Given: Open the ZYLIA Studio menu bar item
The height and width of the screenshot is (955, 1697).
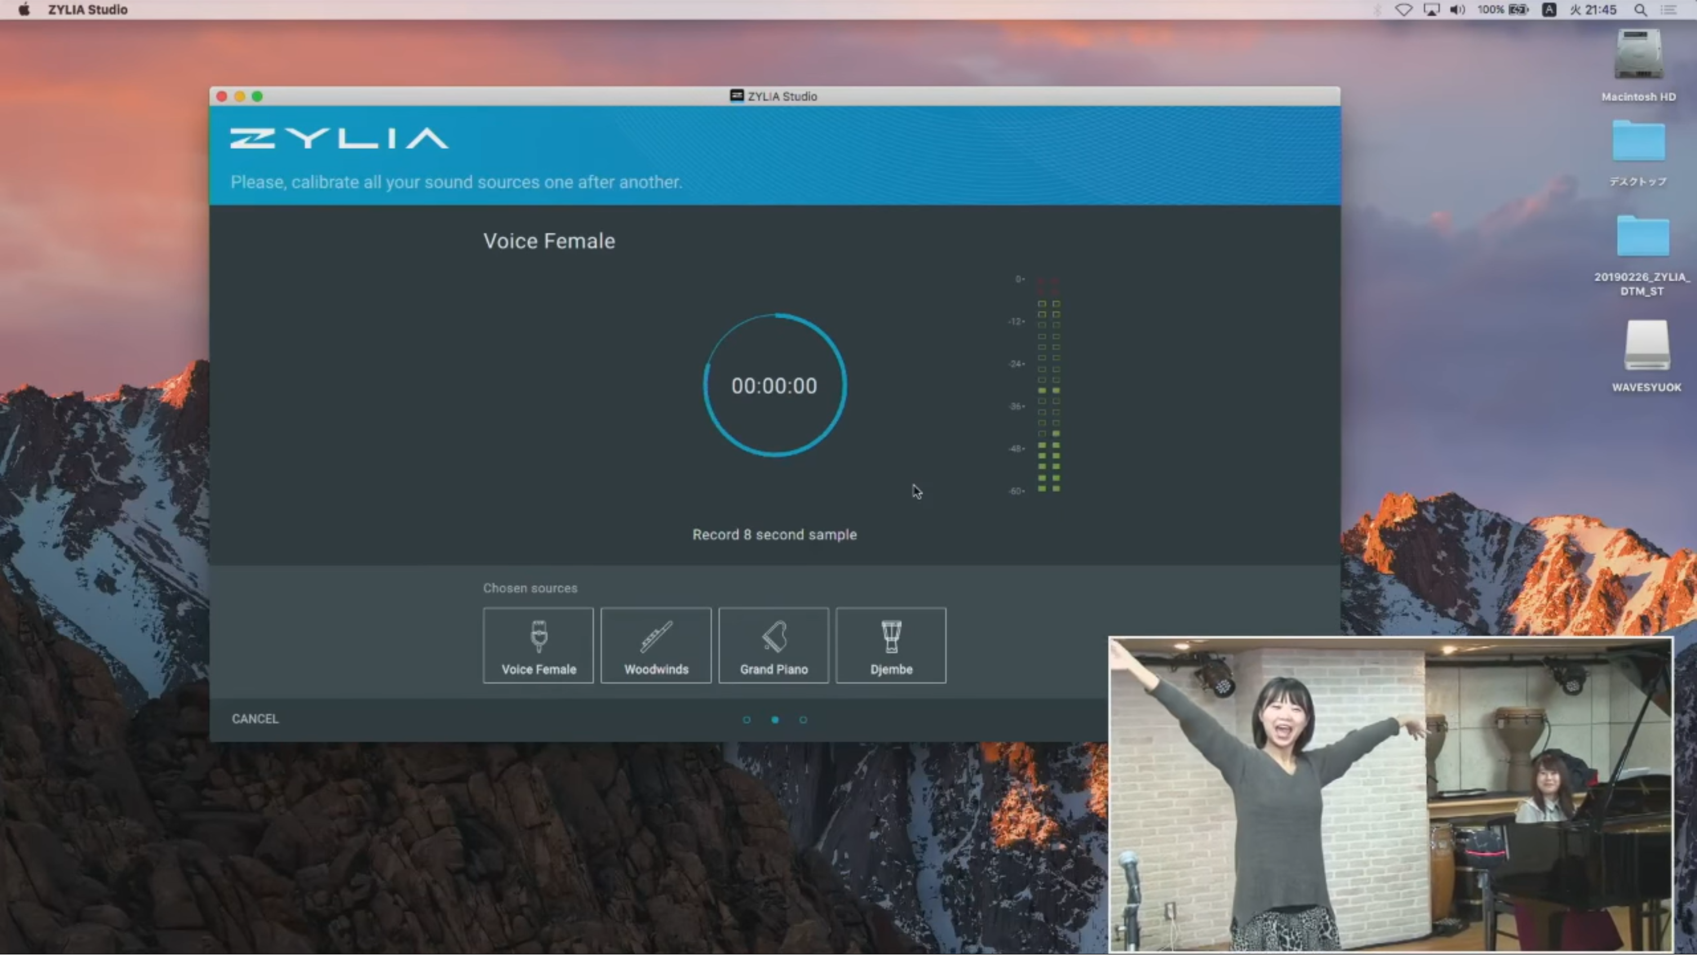Looking at the screenshot, I should 87,9.
